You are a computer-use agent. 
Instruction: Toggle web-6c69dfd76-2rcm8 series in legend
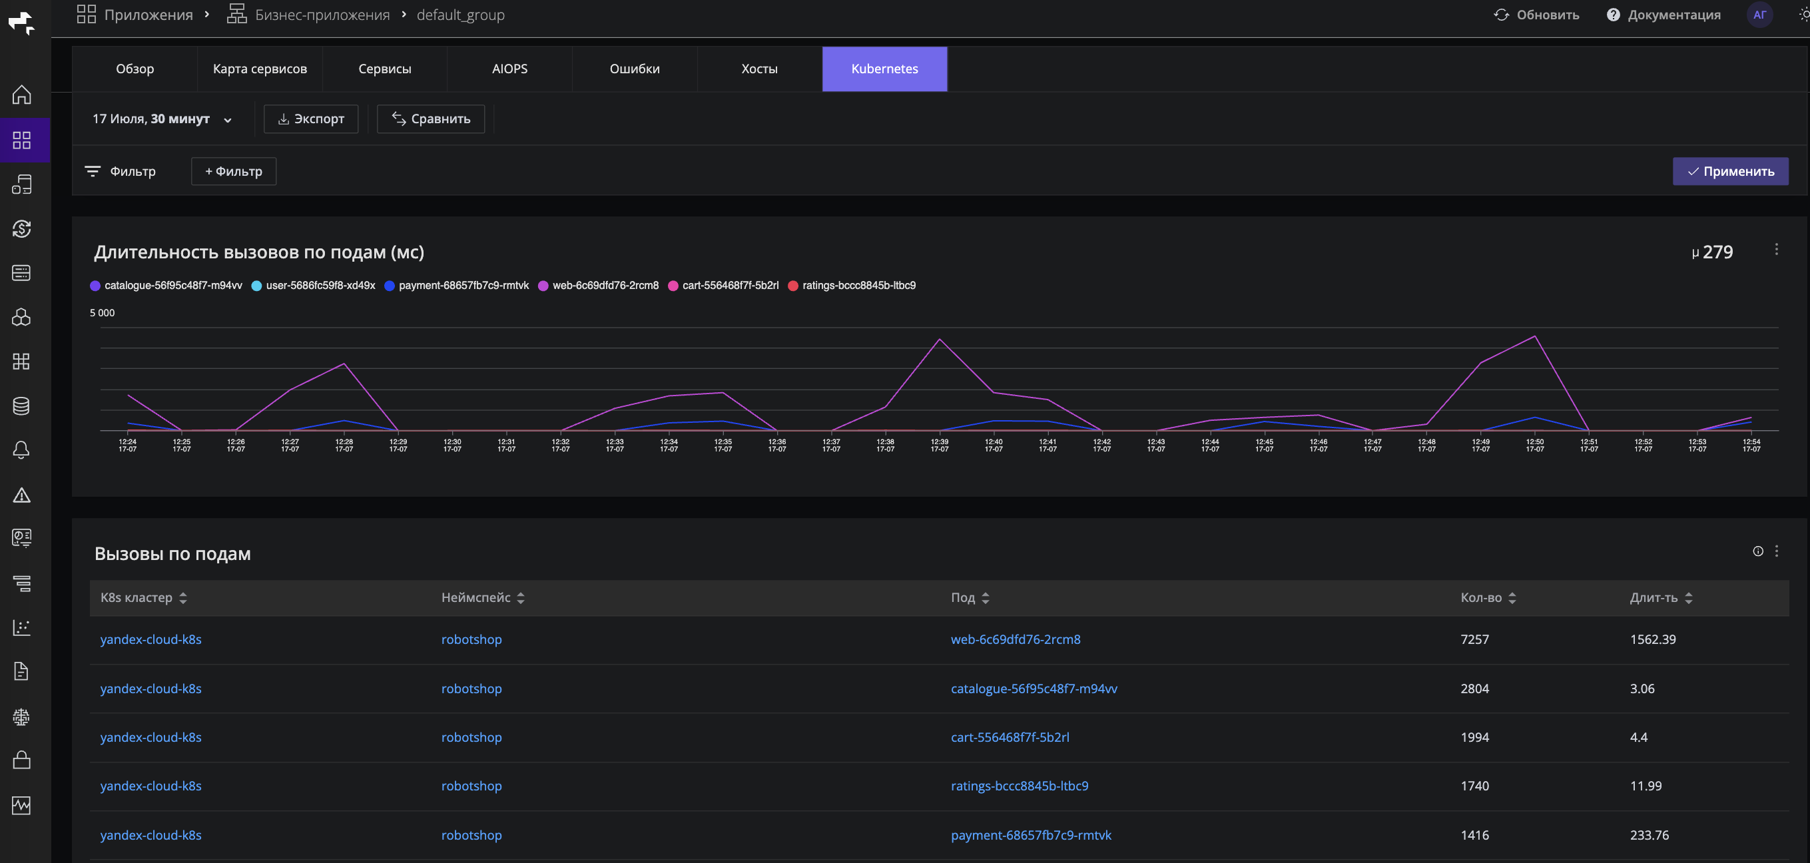coord(598,285)
